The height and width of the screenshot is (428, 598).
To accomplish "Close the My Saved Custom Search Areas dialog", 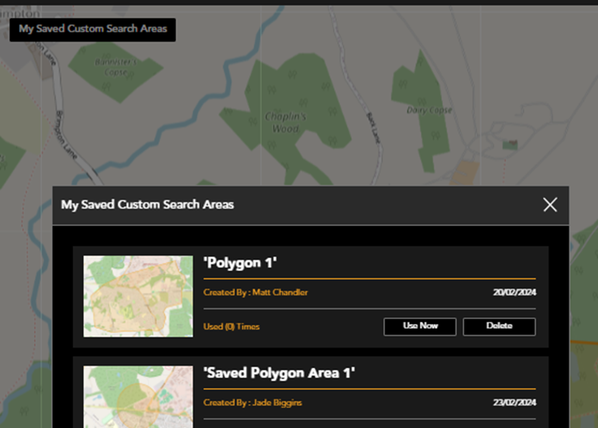I will (549, 205).
